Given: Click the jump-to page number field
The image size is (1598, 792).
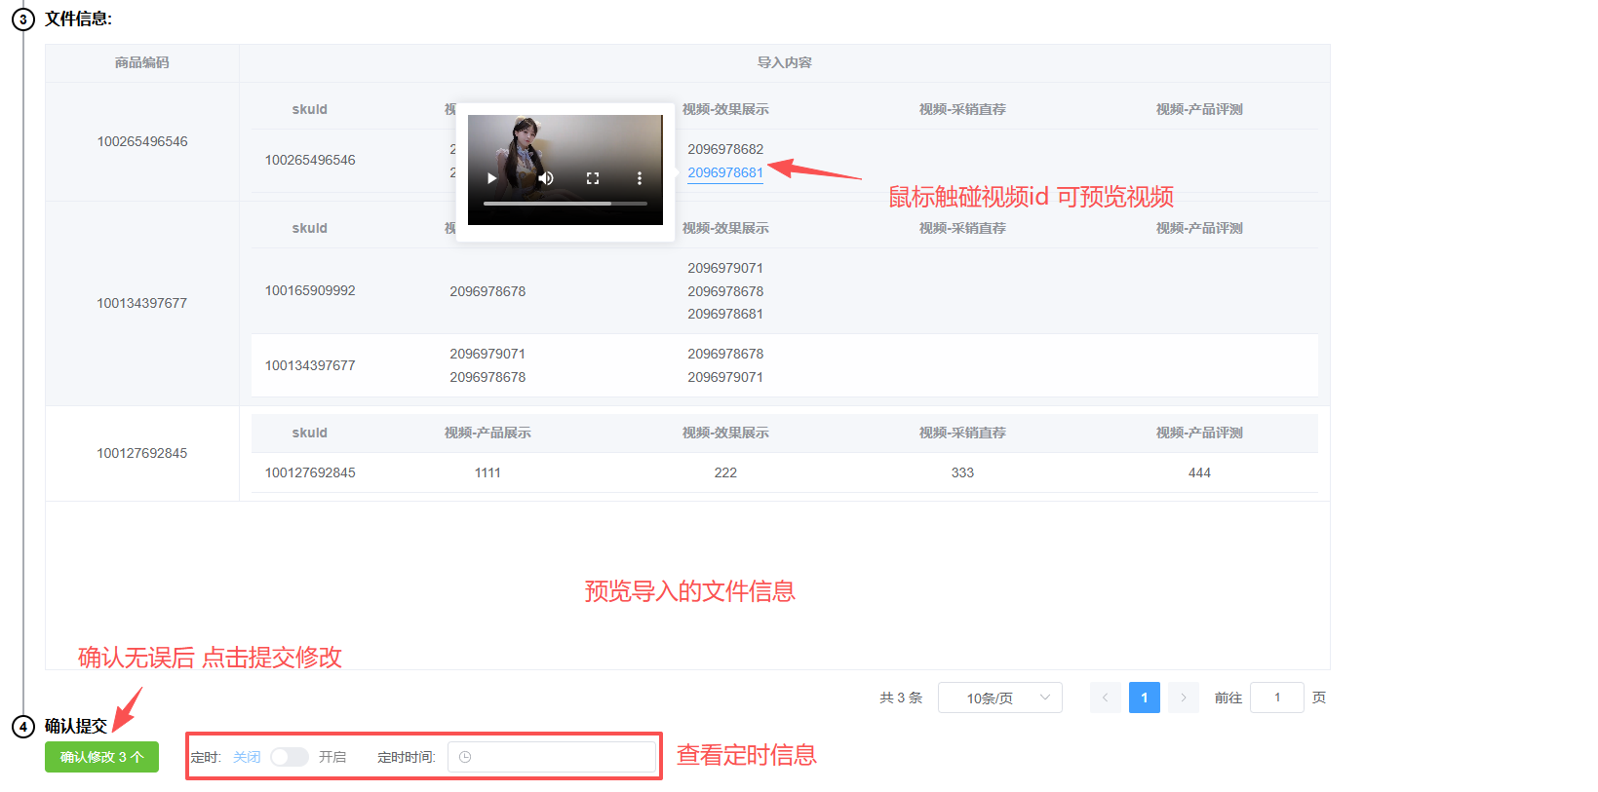Looking at the screenshot, I should (1276, 698).
